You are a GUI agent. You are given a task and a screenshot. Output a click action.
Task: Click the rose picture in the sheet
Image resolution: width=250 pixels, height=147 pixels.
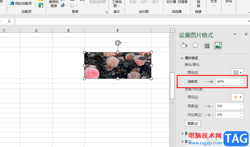pos(118,65)
